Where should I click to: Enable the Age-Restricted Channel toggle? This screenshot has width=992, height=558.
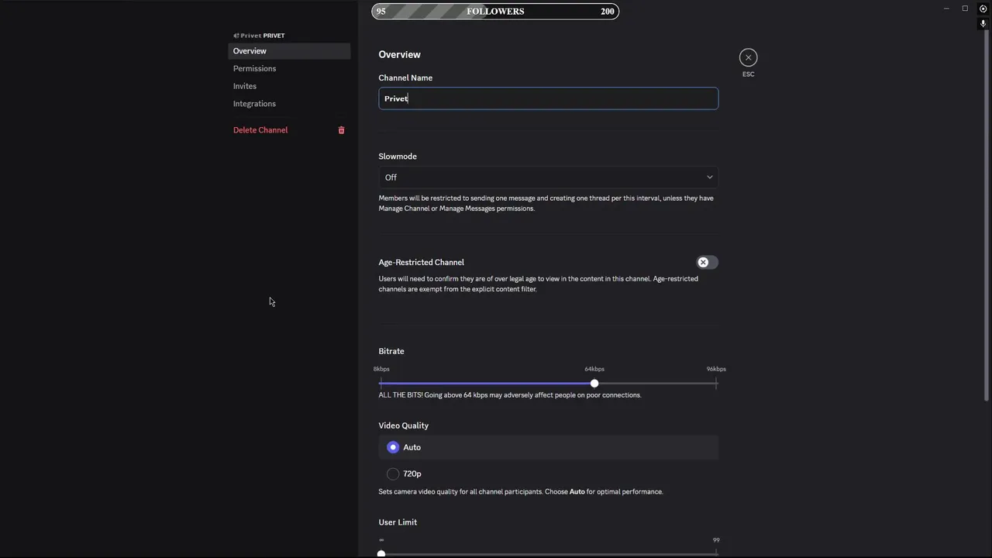point(707,262)
